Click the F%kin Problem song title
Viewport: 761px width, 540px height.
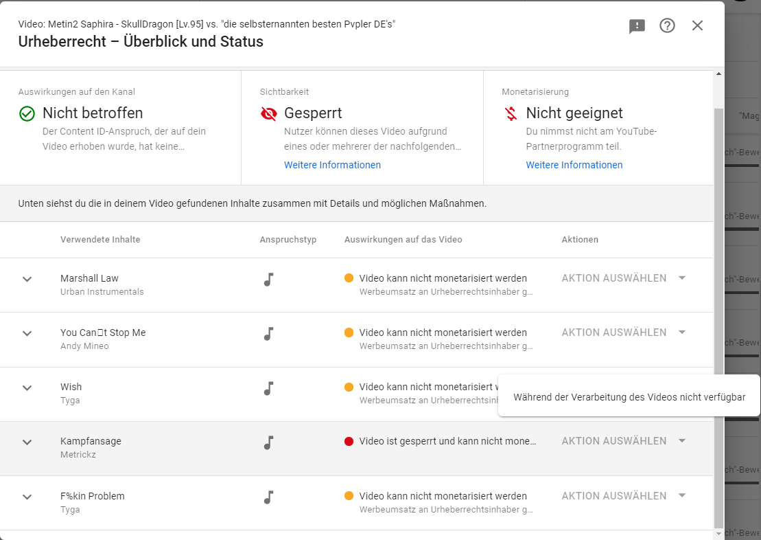(92, 496)
